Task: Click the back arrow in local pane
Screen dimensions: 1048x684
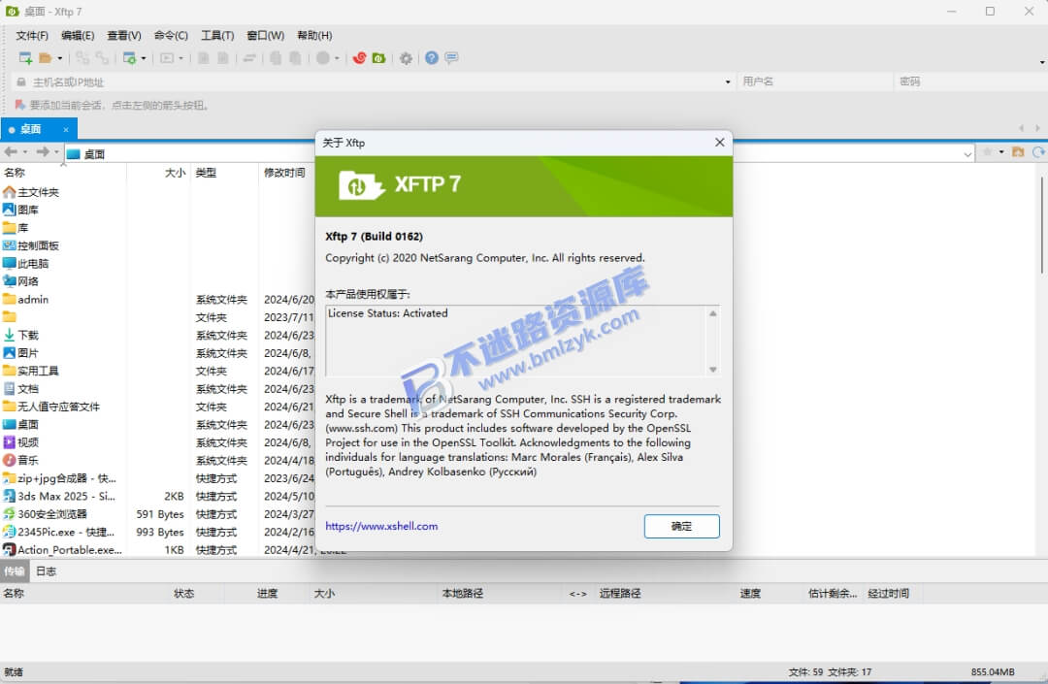Action: [10, 152]
